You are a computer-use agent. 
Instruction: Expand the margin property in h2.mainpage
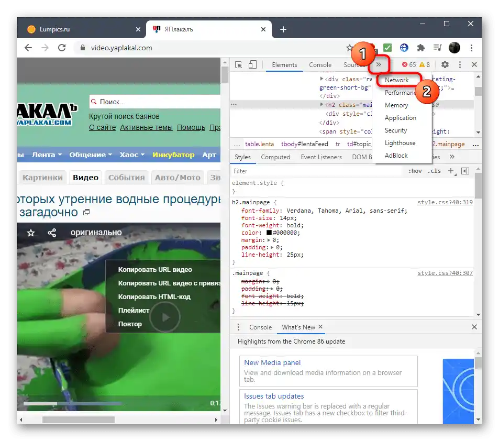pyautogui.click(x=269, y=240)
